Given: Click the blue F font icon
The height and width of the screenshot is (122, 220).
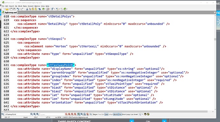Looking at the screenshot, I should 52,9.
